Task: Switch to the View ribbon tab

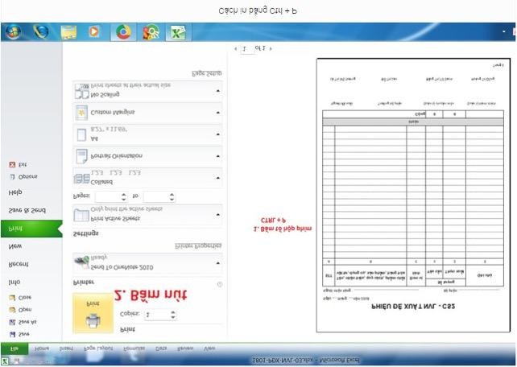Action: point(209,348)
